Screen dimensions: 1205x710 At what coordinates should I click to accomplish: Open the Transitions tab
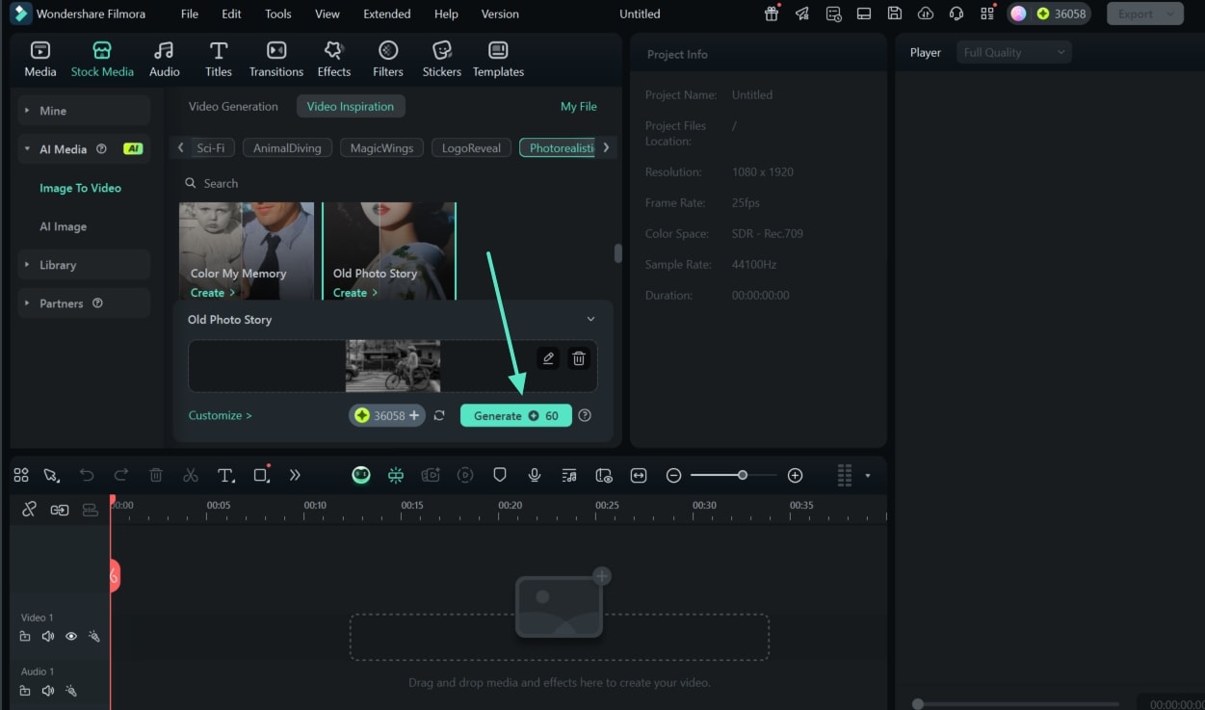click(x=276, y=60)
